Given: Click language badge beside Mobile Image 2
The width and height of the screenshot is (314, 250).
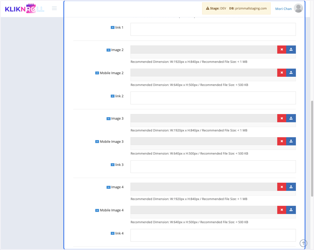Looking at the screenshot, I should (x=97, y=73).
